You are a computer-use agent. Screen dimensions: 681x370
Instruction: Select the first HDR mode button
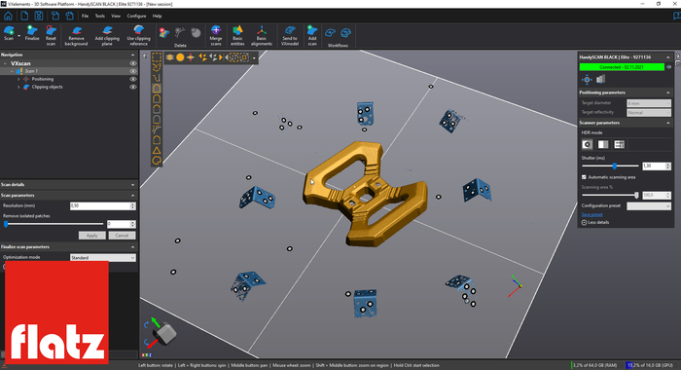click(588, 144)
